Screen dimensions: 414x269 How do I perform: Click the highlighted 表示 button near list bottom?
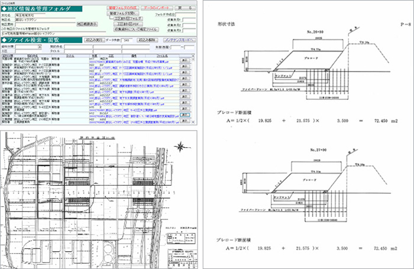click(x=185, y=115)
